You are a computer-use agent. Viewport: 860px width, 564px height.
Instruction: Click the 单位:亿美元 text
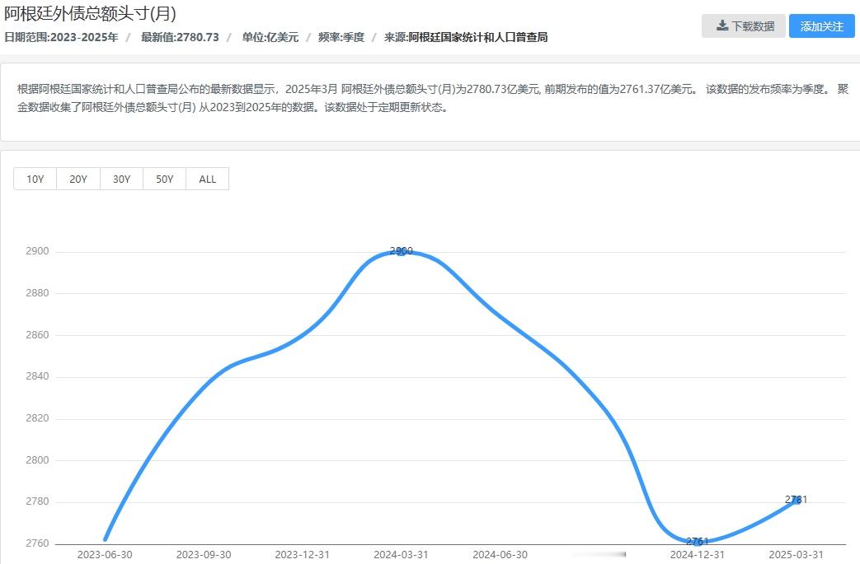(x=270, y=37)
